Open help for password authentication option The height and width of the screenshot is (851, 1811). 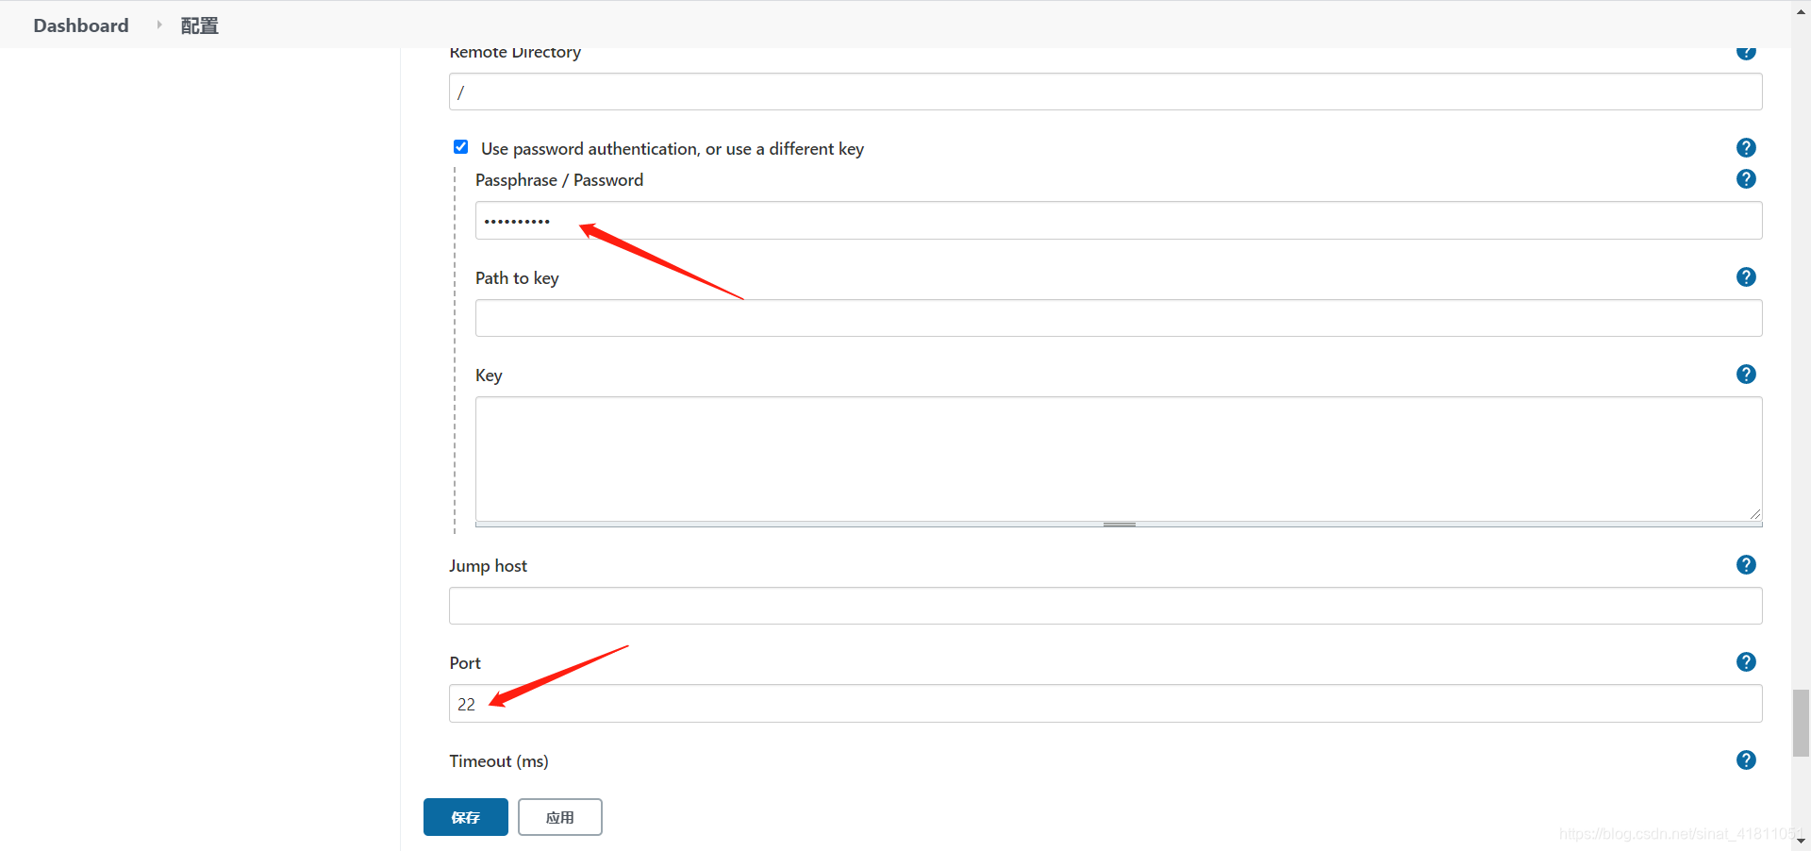1746,148
